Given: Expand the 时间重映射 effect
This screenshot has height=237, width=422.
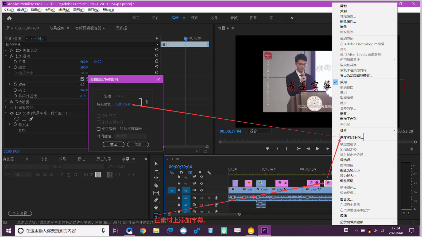Looking at the screenshot, I should tap(6, 107).
